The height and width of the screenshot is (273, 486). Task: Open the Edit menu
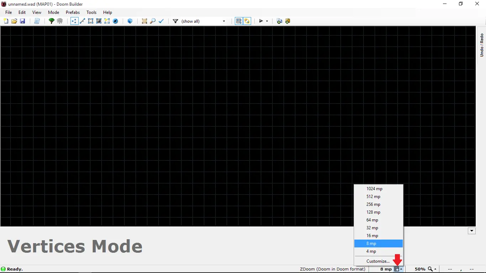pyautogui.click(x=22, y=12)
